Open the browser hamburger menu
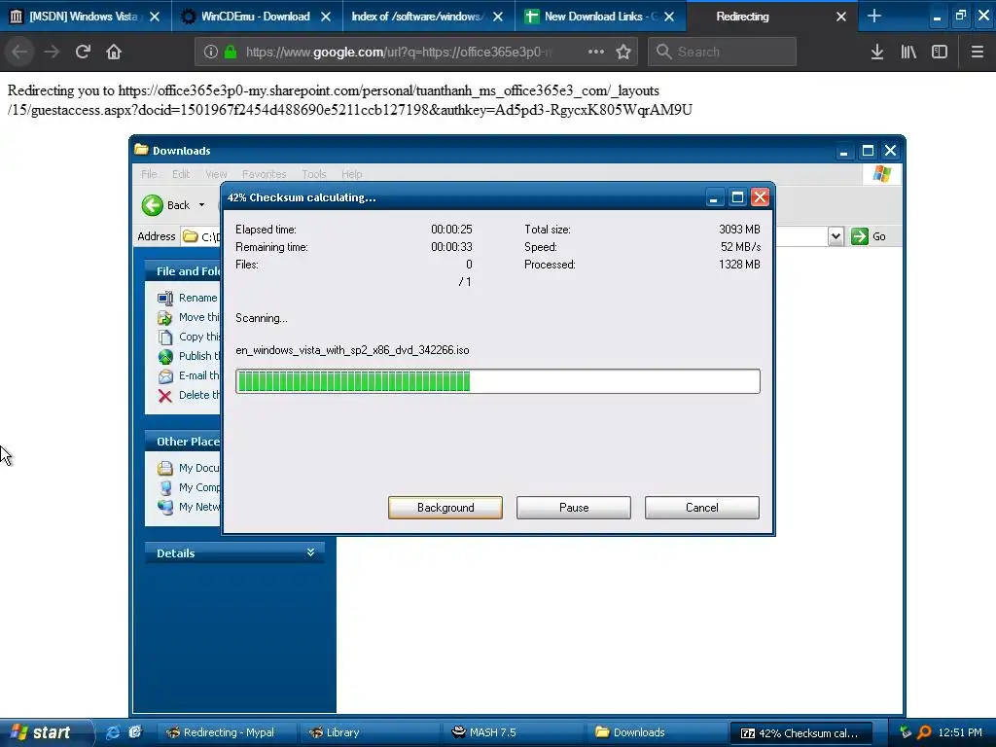The height and width of the screenshot is (747, 996). click(977, 52)
